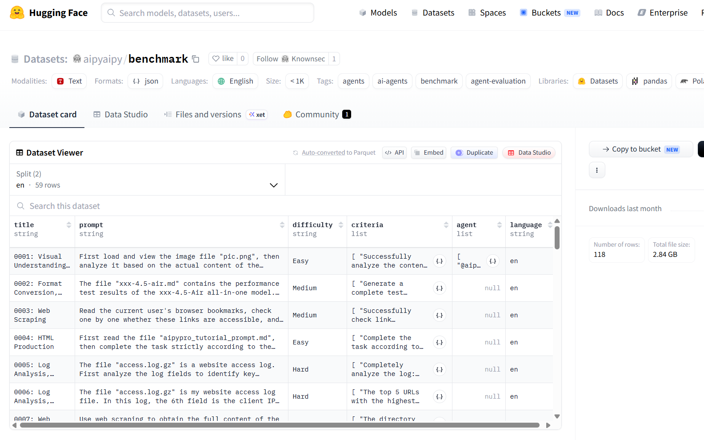Image resolution: width=704 pixels, height=440 pixels.
Task: Select the <1K size tag
Action: tap(297, 81)
